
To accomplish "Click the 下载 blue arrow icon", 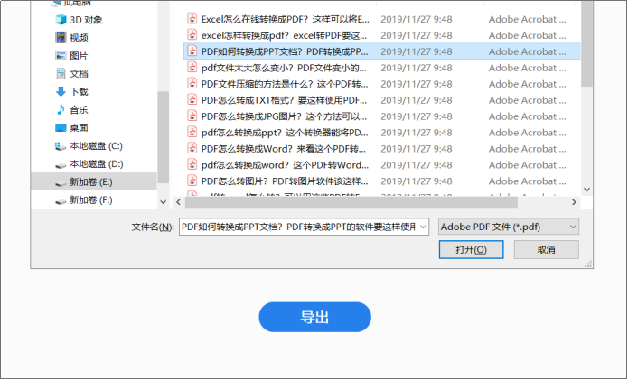I will [x=61, y=91].
